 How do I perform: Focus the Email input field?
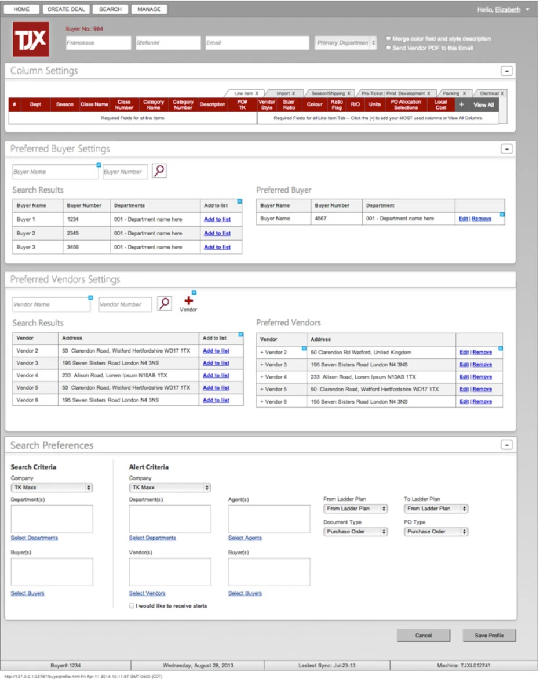(257, 43)
